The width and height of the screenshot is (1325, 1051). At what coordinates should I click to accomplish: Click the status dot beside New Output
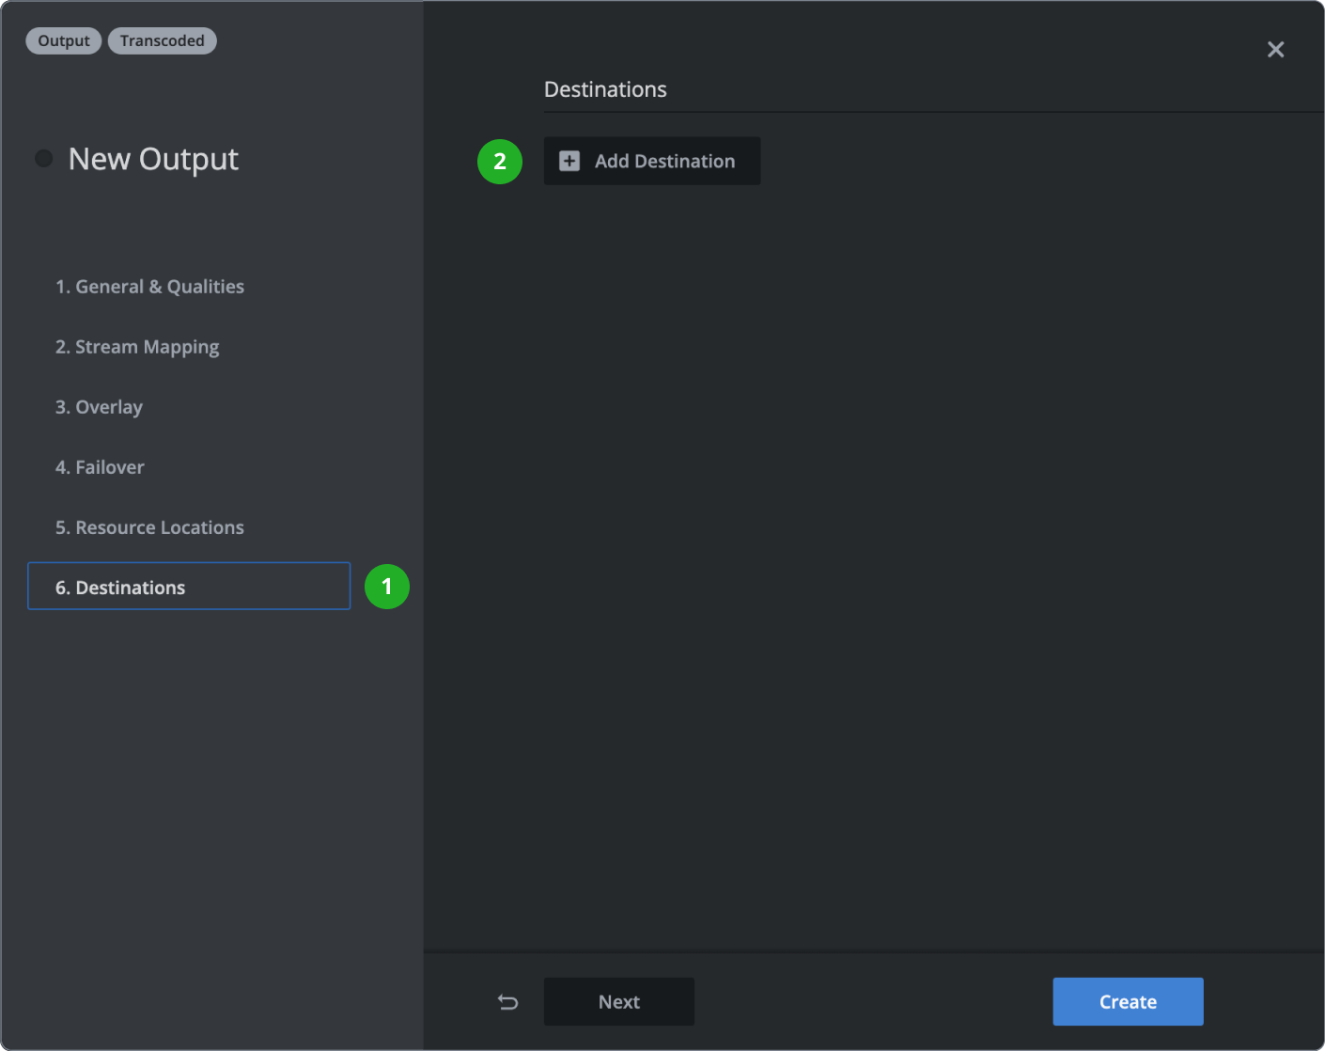click(x=43, y=158)
